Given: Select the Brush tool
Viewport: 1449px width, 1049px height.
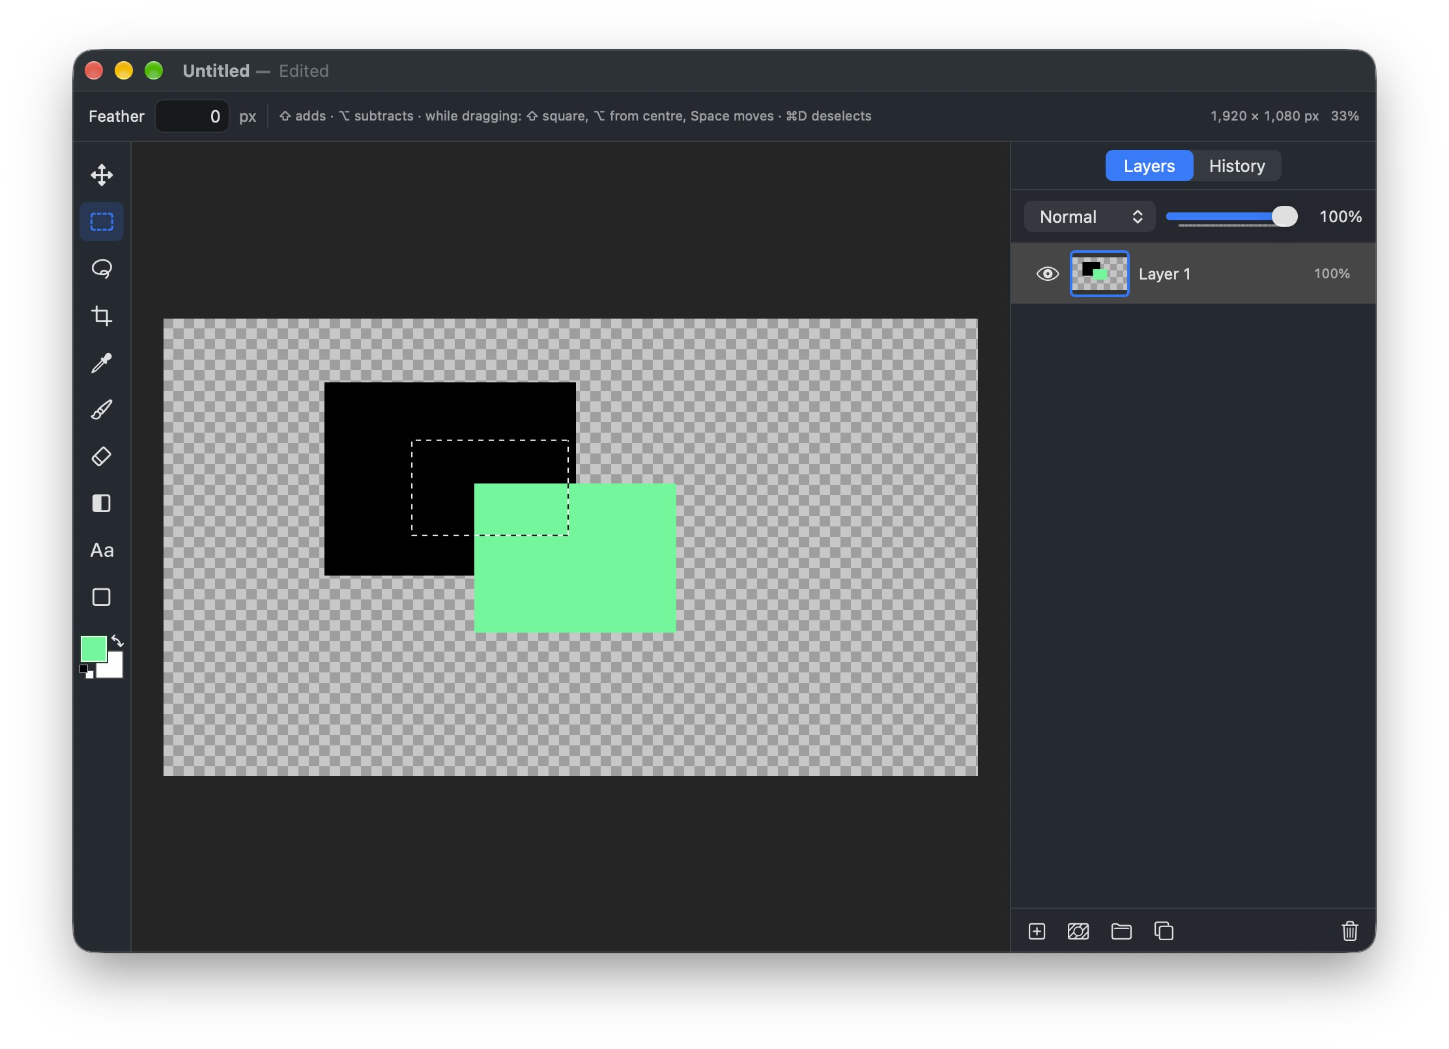Looking at the screenshot, I should click(x=102, y=409).
